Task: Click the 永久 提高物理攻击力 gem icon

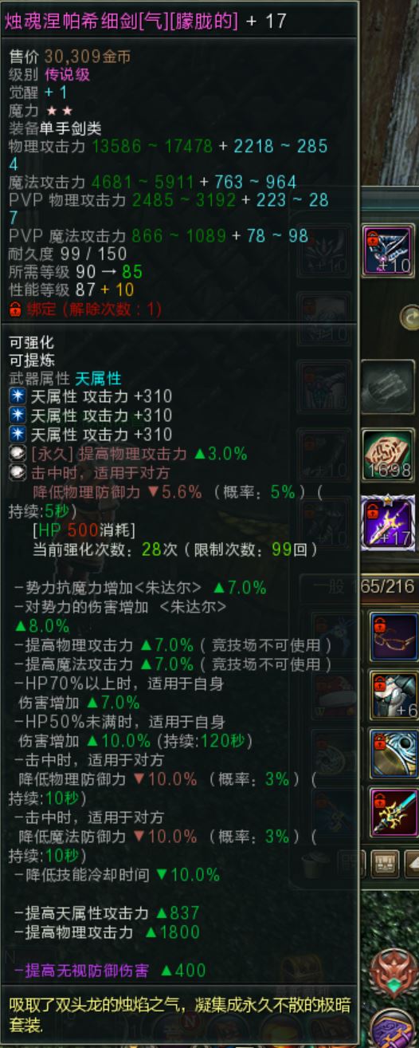Action: pyautogui.click(x=16, y=454)
